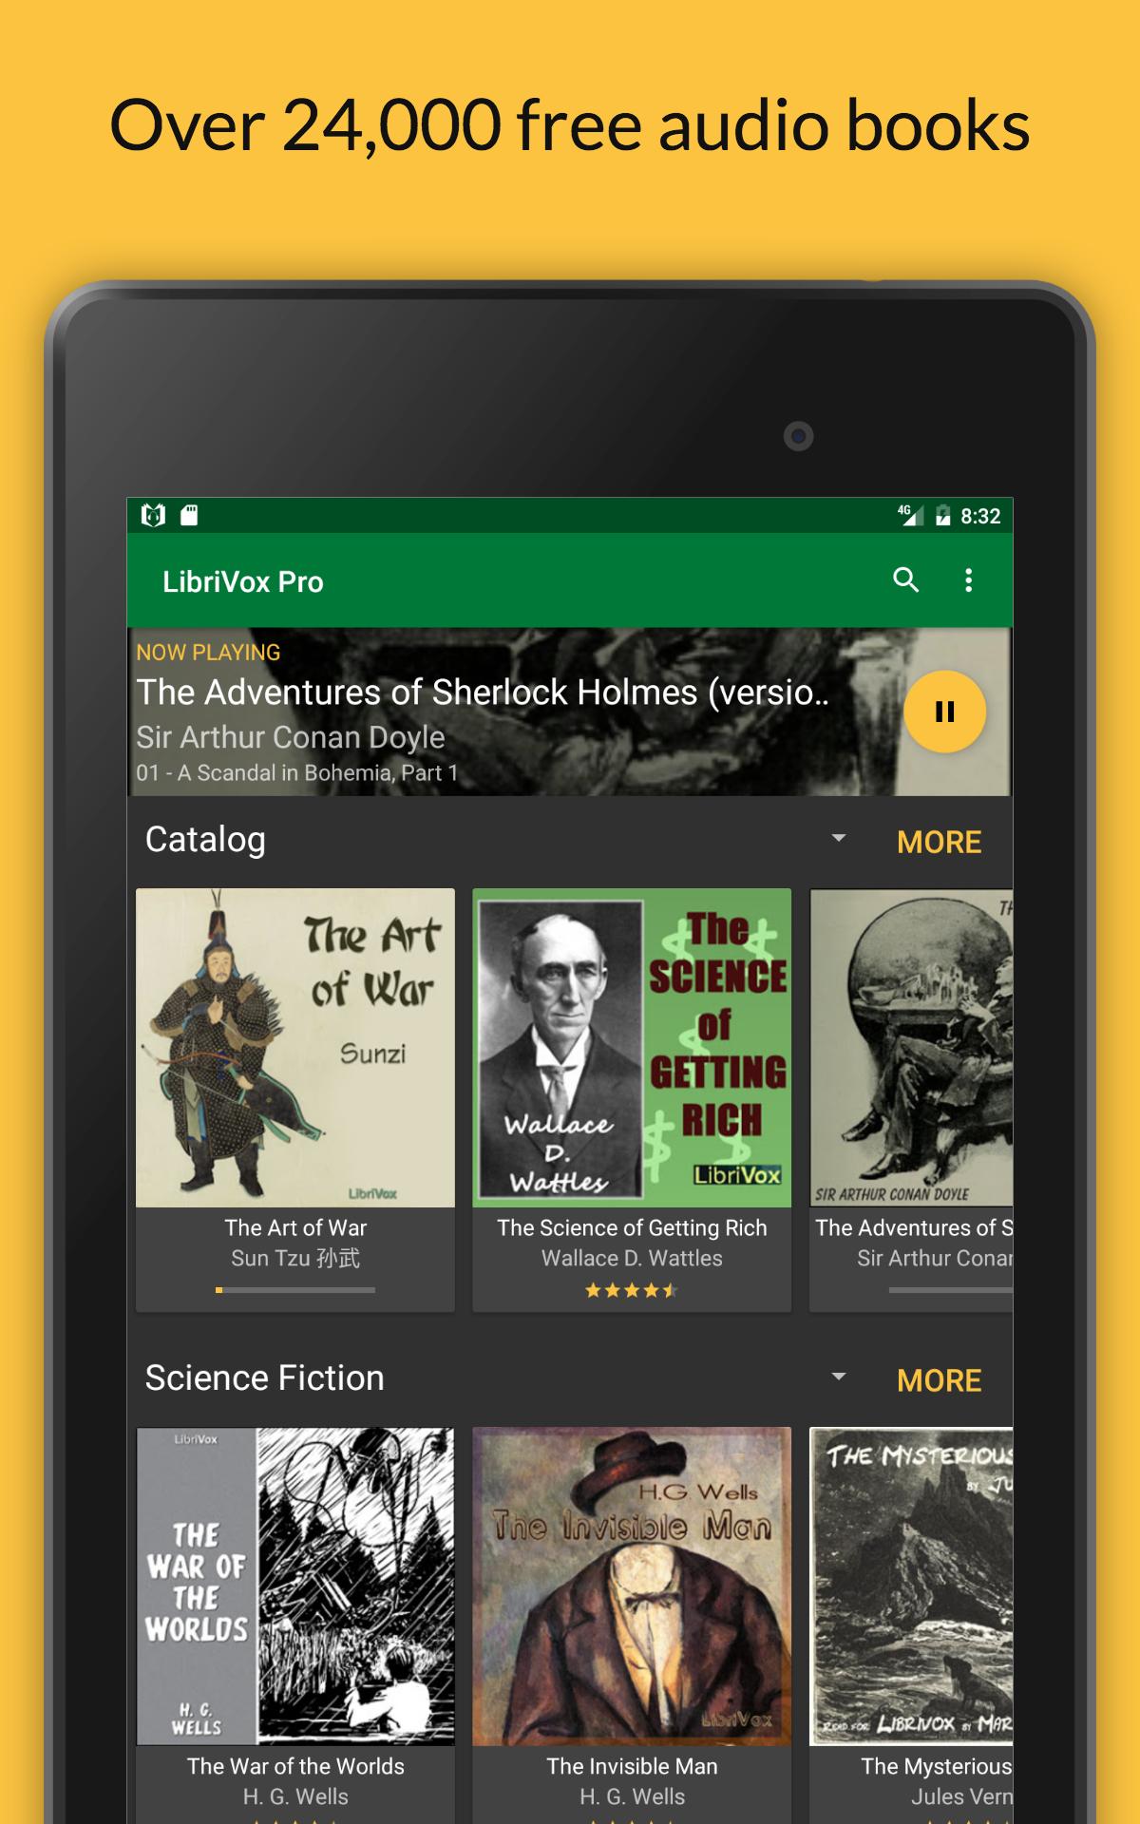Image resolution: width=1140 pixels, height=1824 pixels.
Task: Tap 'Sun Tzu 孙武' author name
Action: point(295,1258)
